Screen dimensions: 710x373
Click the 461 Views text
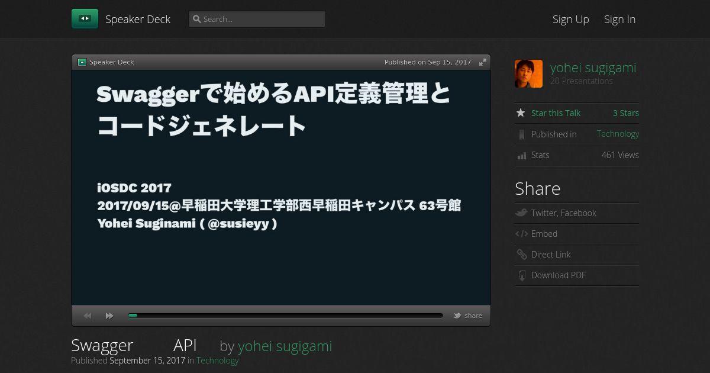(620, 155)
